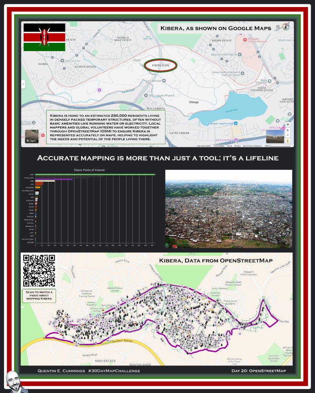This screenshot has height=393, width=315.
Task: Click the Kibera Points of Interest chart title
Action: click(89, 170)
